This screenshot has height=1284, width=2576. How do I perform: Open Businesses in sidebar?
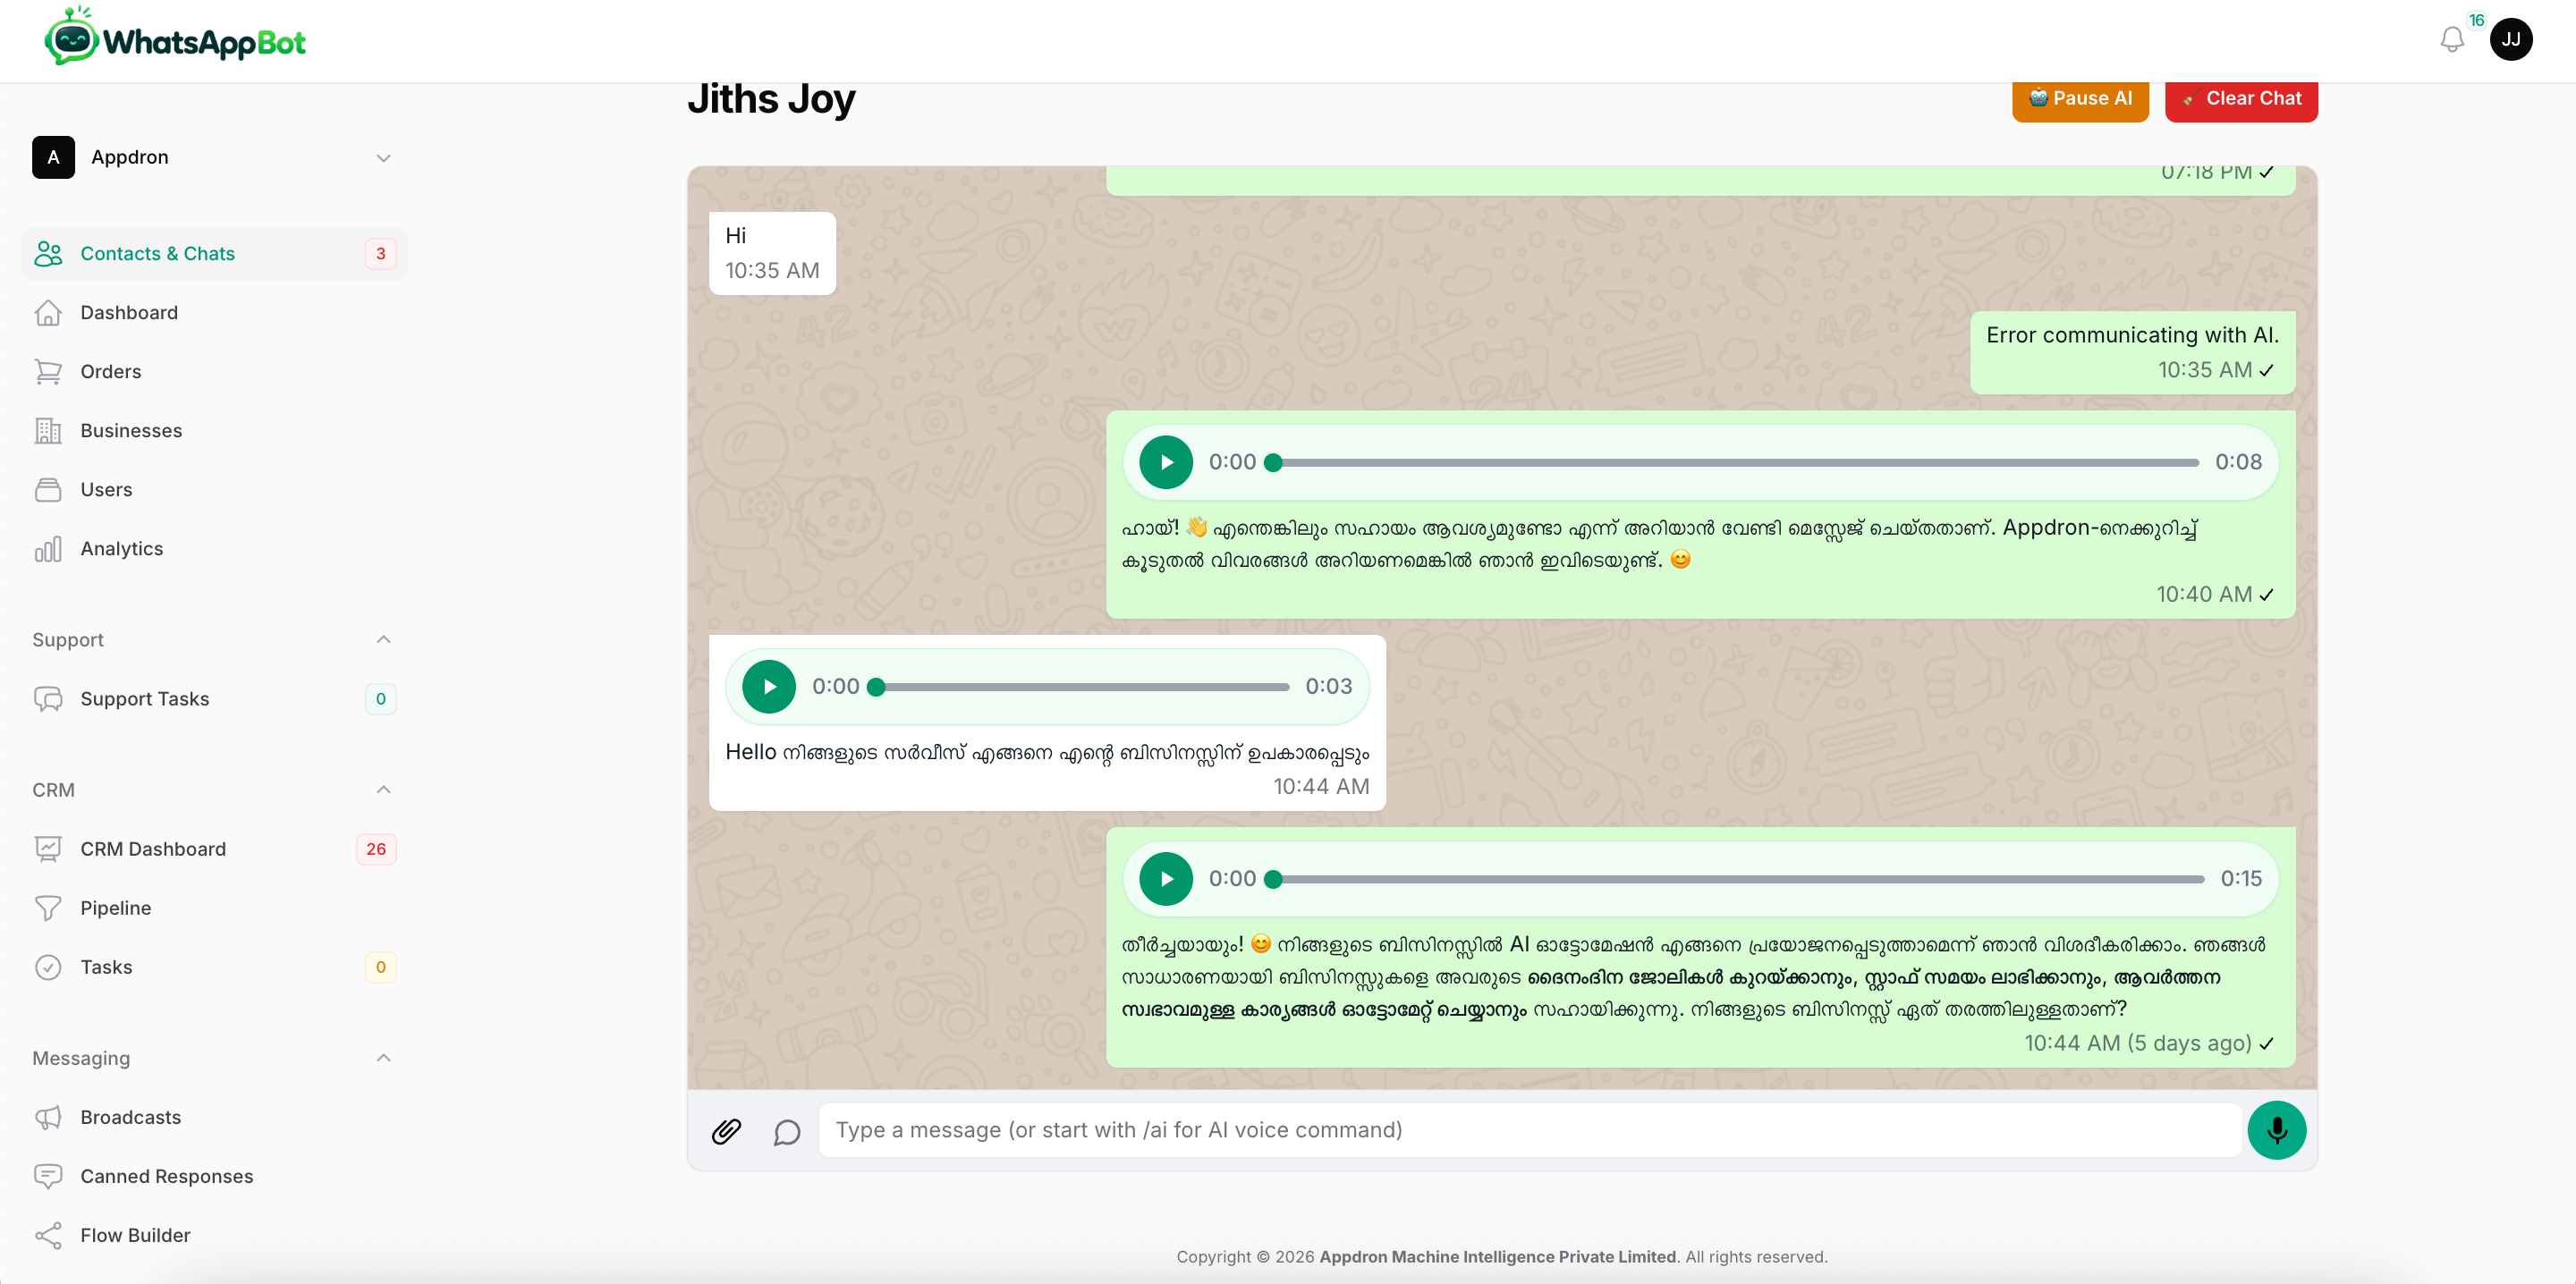pyautogui.click(x=214, y=431)
